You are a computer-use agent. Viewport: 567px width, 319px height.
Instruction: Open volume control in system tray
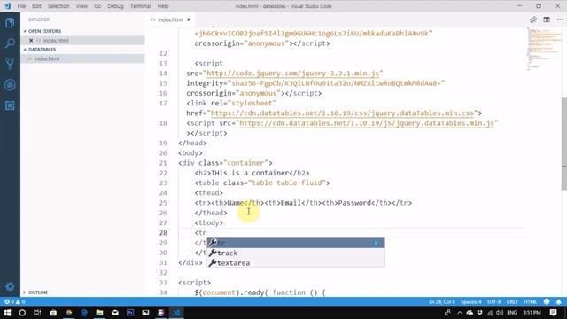point(500,313)
